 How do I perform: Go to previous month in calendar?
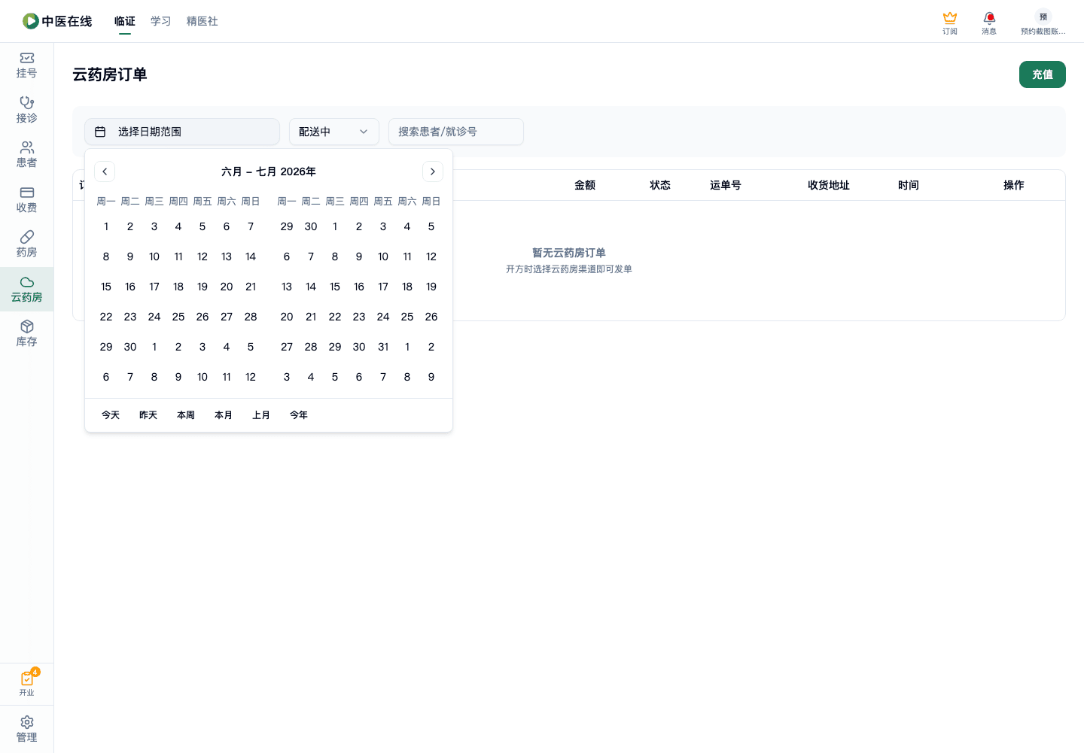(105, 172)
